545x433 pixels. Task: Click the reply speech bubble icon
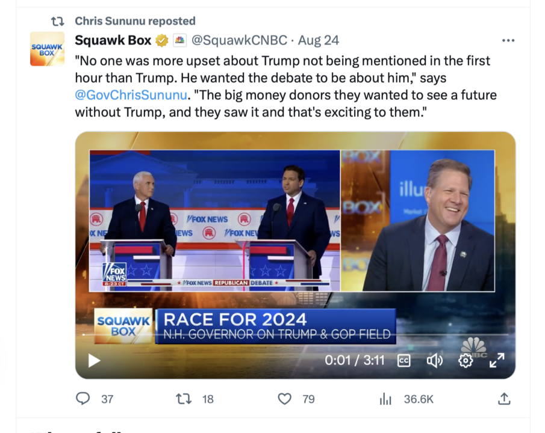pos(83,399)
